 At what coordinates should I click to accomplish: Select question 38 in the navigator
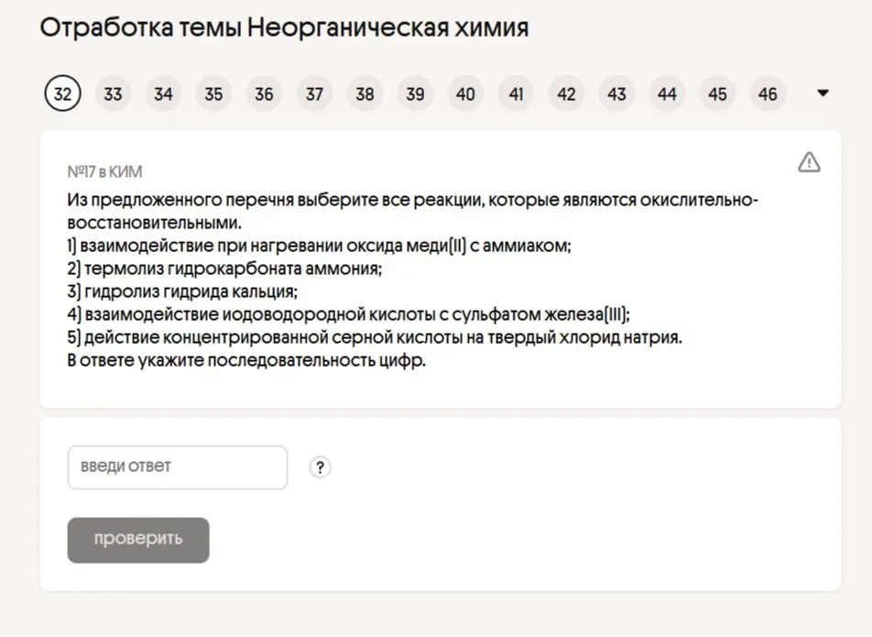click(x=365, y=93)
